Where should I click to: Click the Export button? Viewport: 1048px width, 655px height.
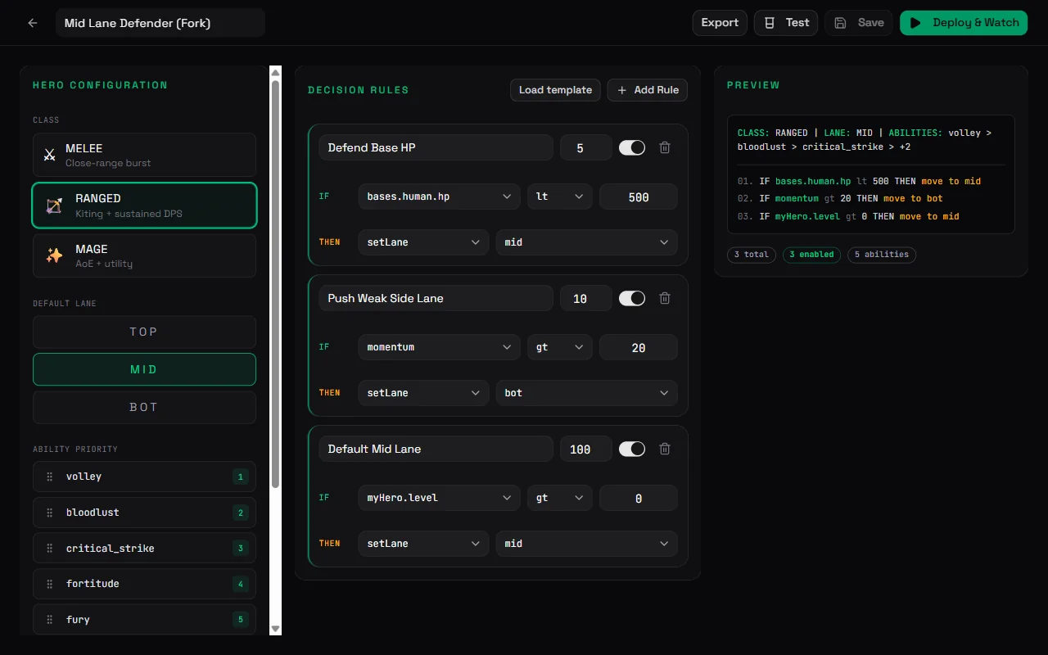(x=720, y=23)
